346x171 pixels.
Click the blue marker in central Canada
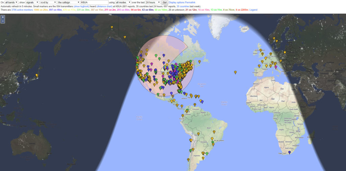coord(164,55)
